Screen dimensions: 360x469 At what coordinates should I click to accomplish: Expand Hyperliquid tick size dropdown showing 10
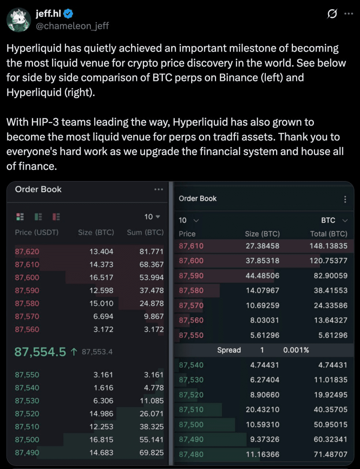(189, 220)
